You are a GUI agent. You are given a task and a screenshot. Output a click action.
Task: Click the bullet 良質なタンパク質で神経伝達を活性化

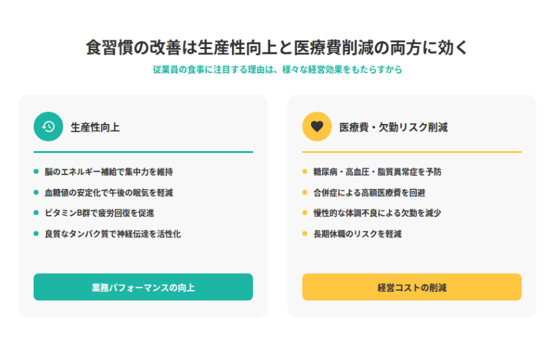[x=112, y=234]
